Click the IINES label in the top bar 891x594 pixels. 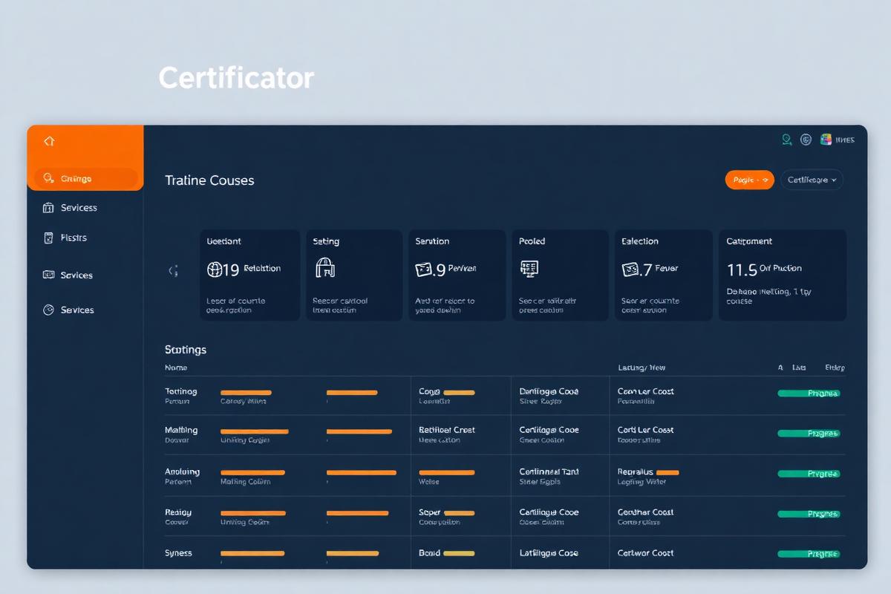(845, 140)
